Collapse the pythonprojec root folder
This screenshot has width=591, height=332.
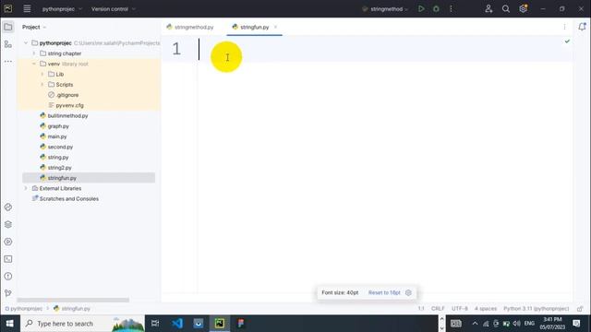coord(26,43)
